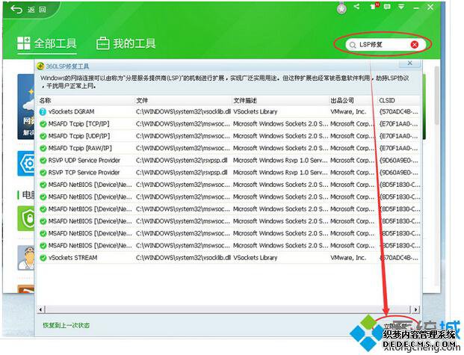Select the MSAFD Tcpip [UDP/IP] name
464x355 pixels.
coord(79,136)
